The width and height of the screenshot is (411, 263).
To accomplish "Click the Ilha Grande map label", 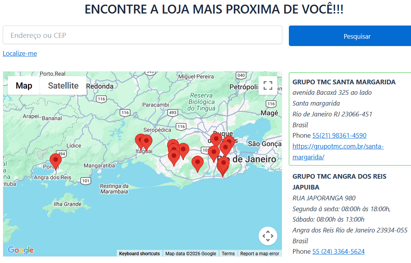I will point(67,204).
